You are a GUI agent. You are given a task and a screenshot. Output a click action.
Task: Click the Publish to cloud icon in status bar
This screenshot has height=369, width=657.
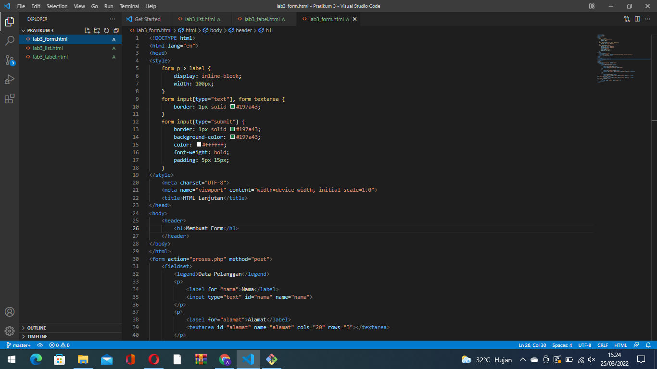click(x=40, y=345)
